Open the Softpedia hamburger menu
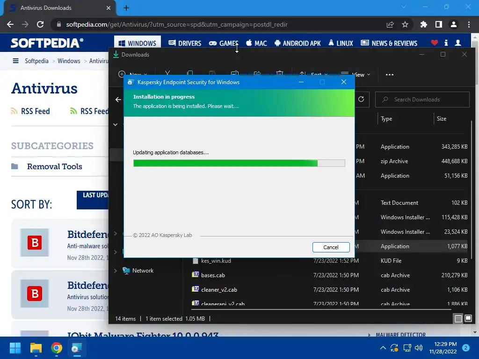Image resolution: width=479 pixels, height=359 pixels. tap(15, 61)
